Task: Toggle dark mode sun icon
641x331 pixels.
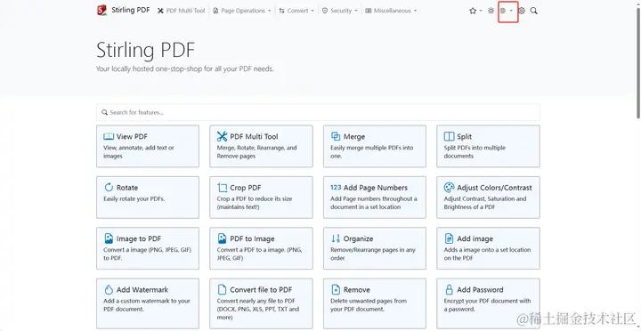Action: [491, 11]
